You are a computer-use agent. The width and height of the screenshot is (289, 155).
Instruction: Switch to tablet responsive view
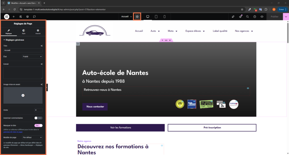click(156, 17)
